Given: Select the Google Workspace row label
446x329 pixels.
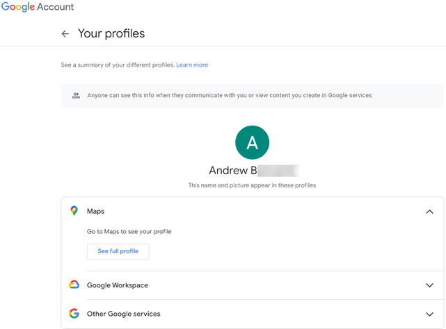Looking at the screenshot, I should point(118,285).
